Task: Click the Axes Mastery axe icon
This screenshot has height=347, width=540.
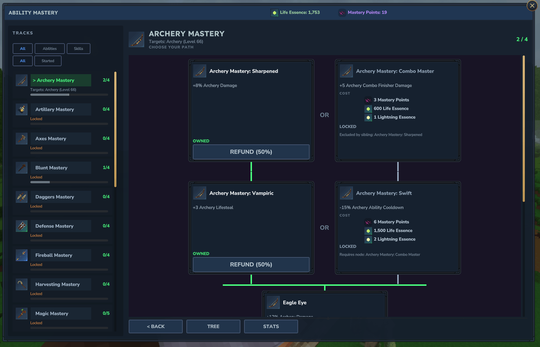Action: coord(22,139)
